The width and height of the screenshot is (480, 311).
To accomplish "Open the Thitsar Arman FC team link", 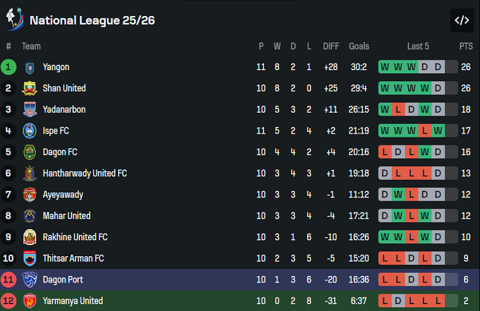I will tap(73, 258).
